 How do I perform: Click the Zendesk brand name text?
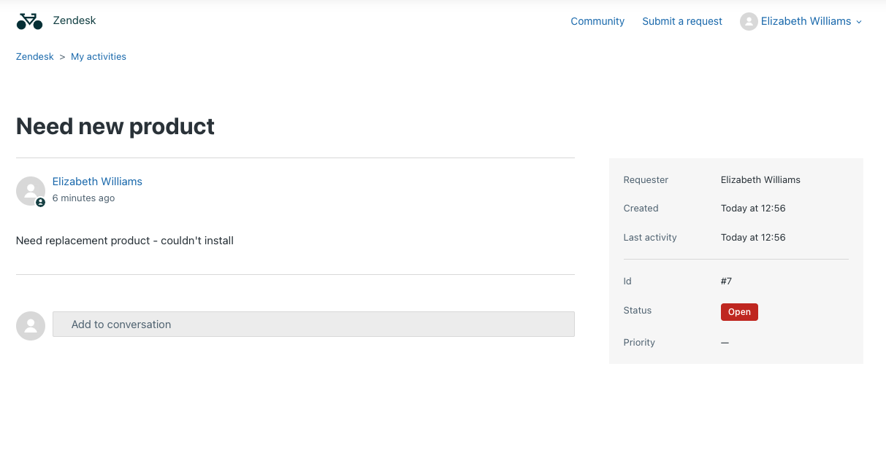coord(75,20)
